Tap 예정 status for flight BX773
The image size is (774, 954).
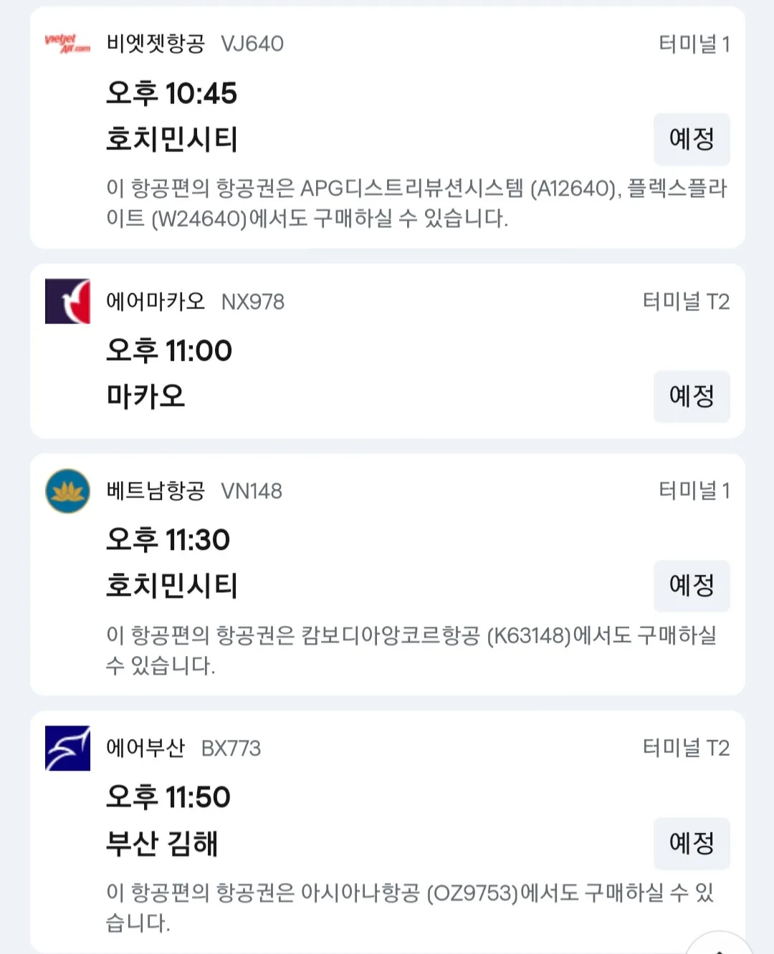692,843
